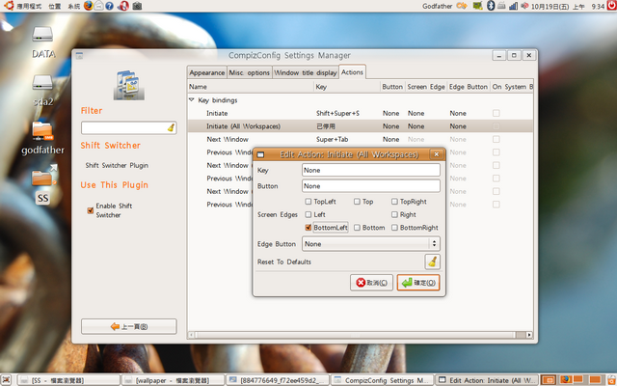The width and height of the screenshot is (617, 386).
Task: Click the Key input field in the dialog
Action: (x=370, y=170)
